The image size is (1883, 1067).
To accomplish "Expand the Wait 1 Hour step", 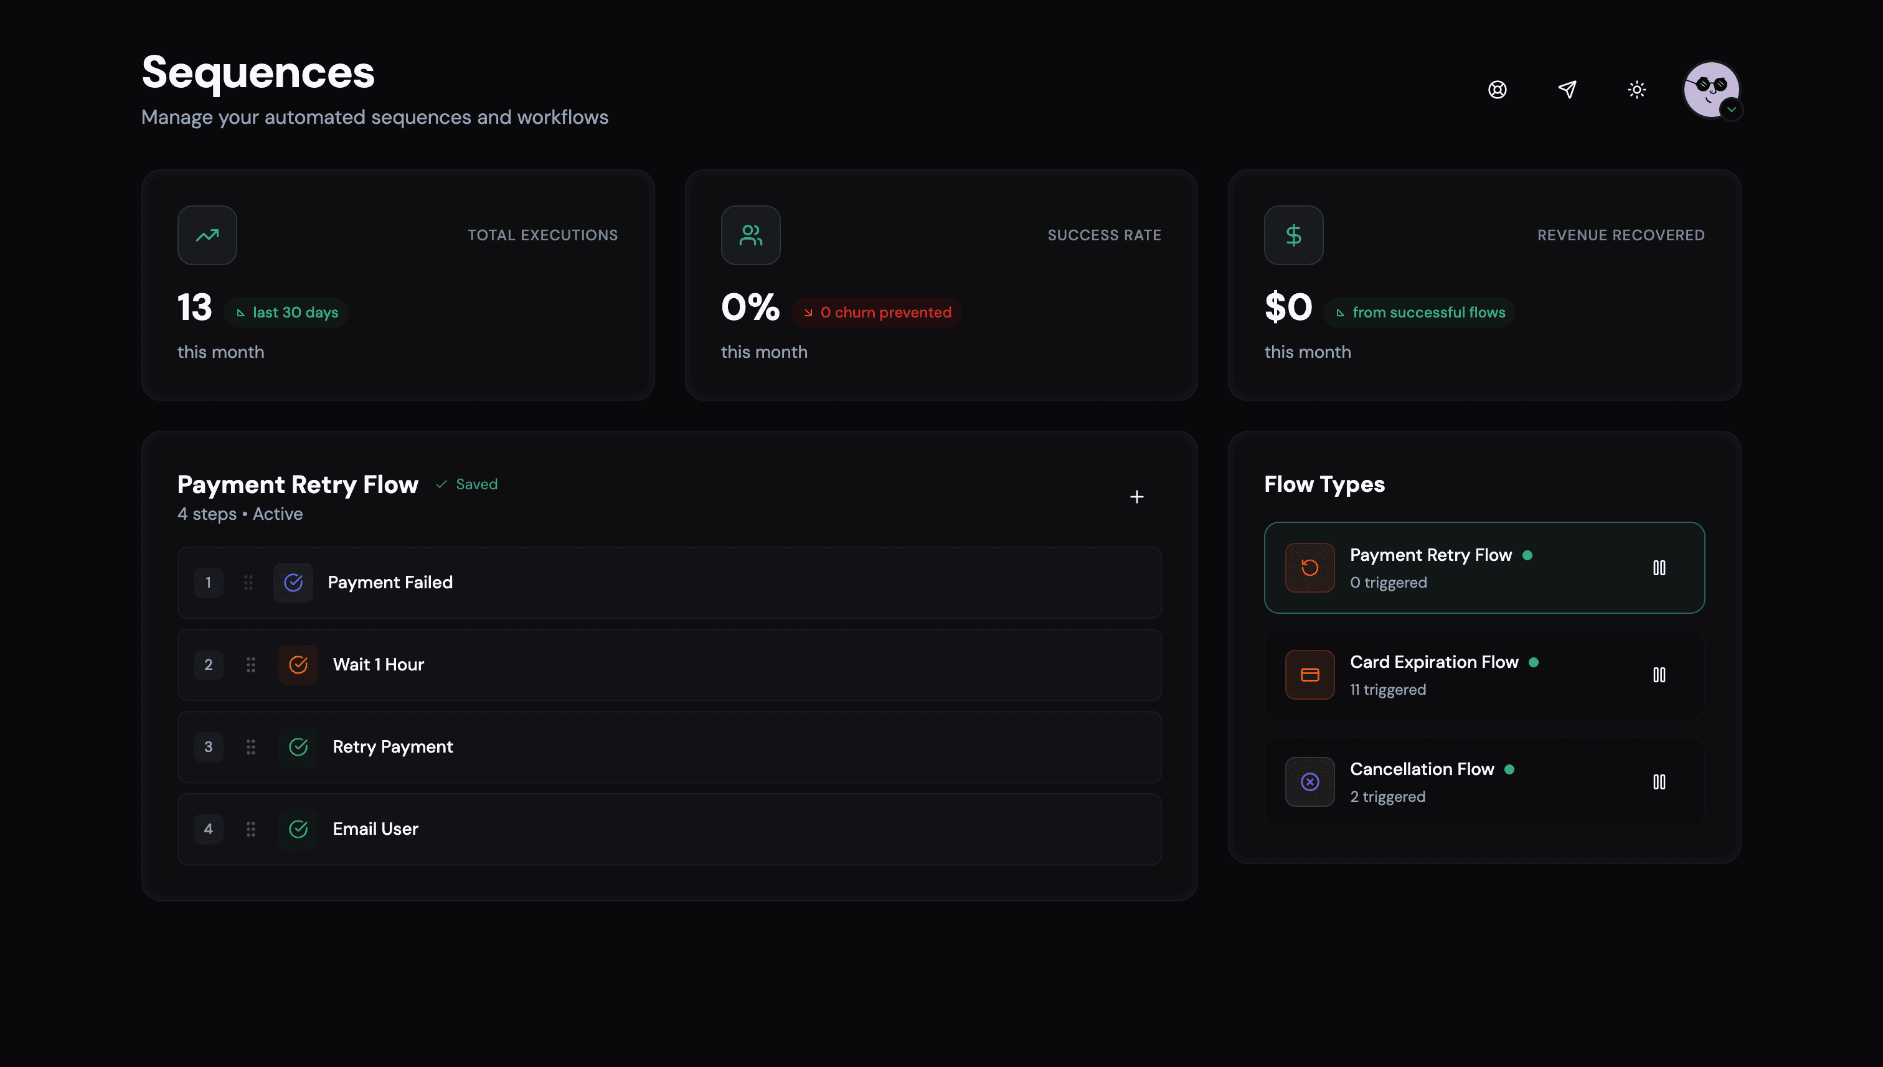I will (x=378, y=665).
